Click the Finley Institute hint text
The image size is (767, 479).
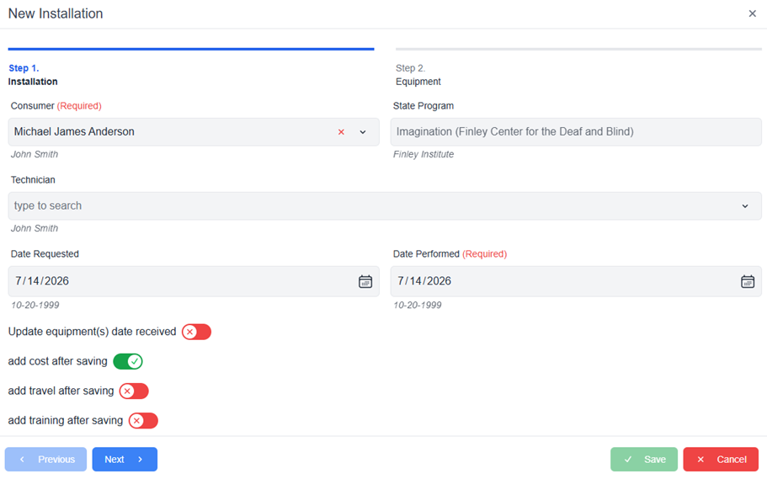423,154
